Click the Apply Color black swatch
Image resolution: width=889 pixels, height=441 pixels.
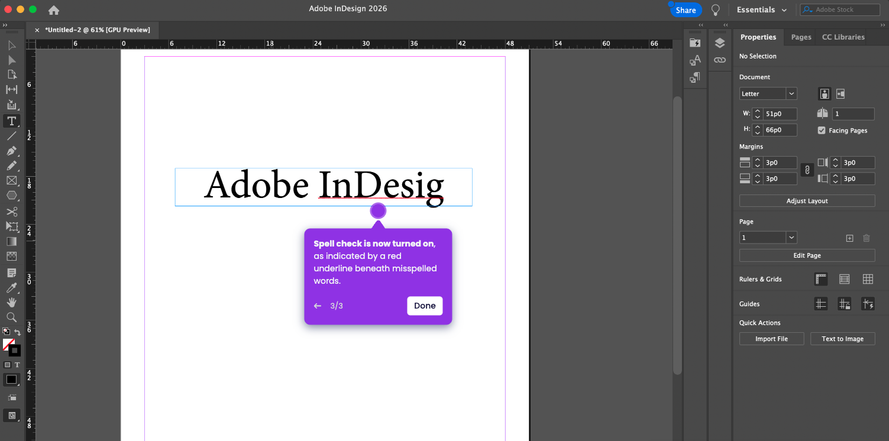click(11, 380)
